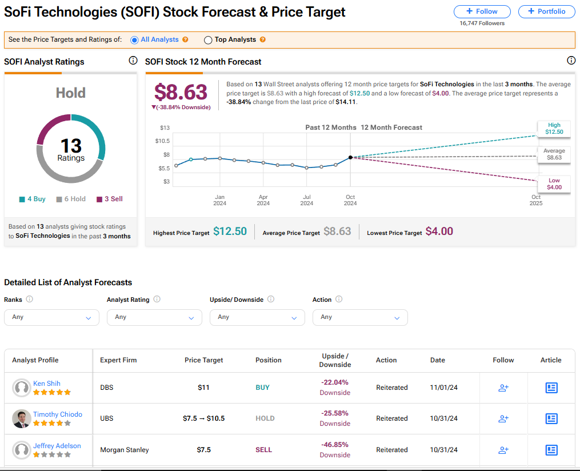Open the article icon in Timothy Chiodo's row

551,418
